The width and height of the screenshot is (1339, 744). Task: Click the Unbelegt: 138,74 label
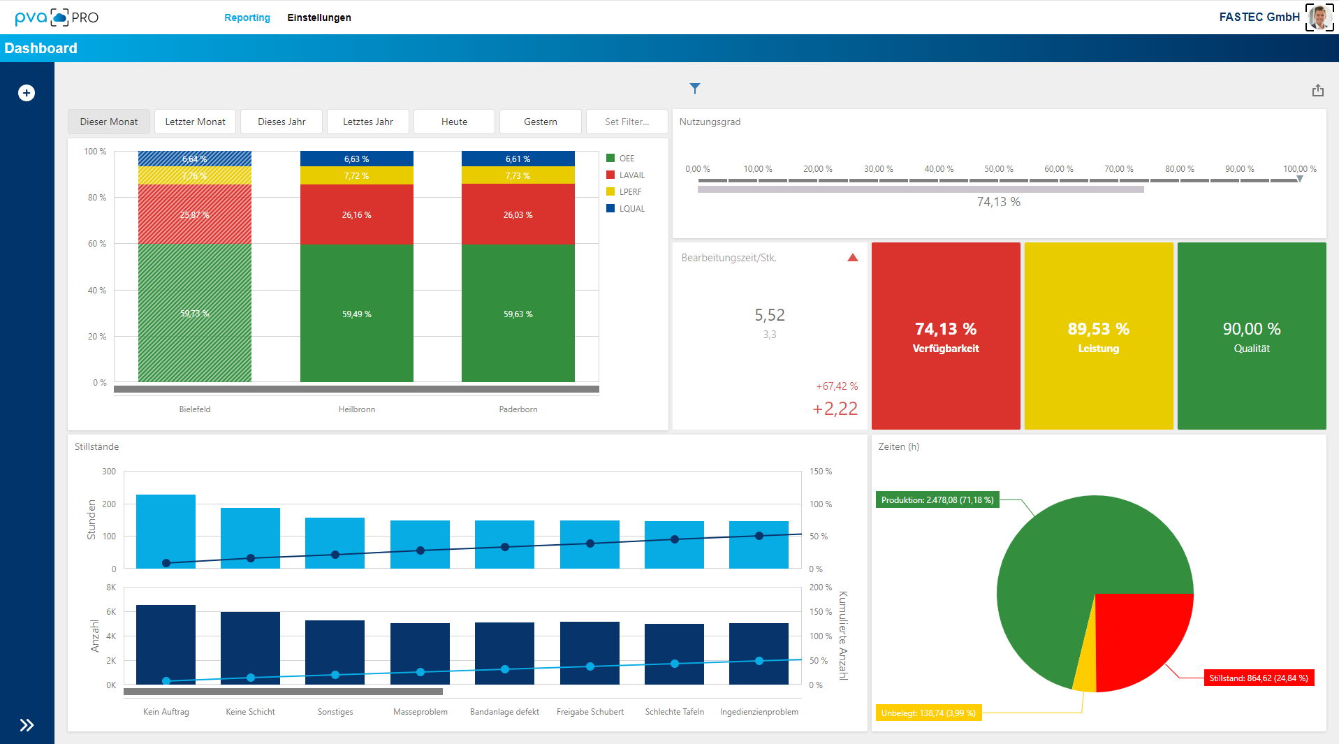(x=928, y=713)
